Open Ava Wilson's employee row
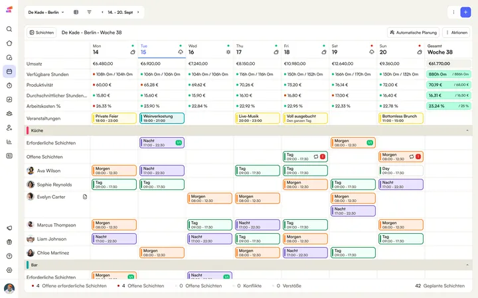The width and height of the screenshot is (478, 298). (57, 171)
